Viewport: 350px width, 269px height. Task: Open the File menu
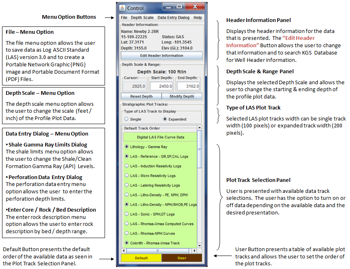pyautogui.click(x=124, y=17)
